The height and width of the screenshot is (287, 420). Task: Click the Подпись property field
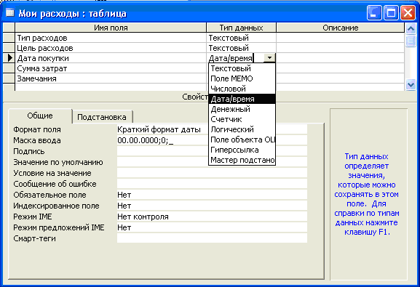click(x=212, y=151)
